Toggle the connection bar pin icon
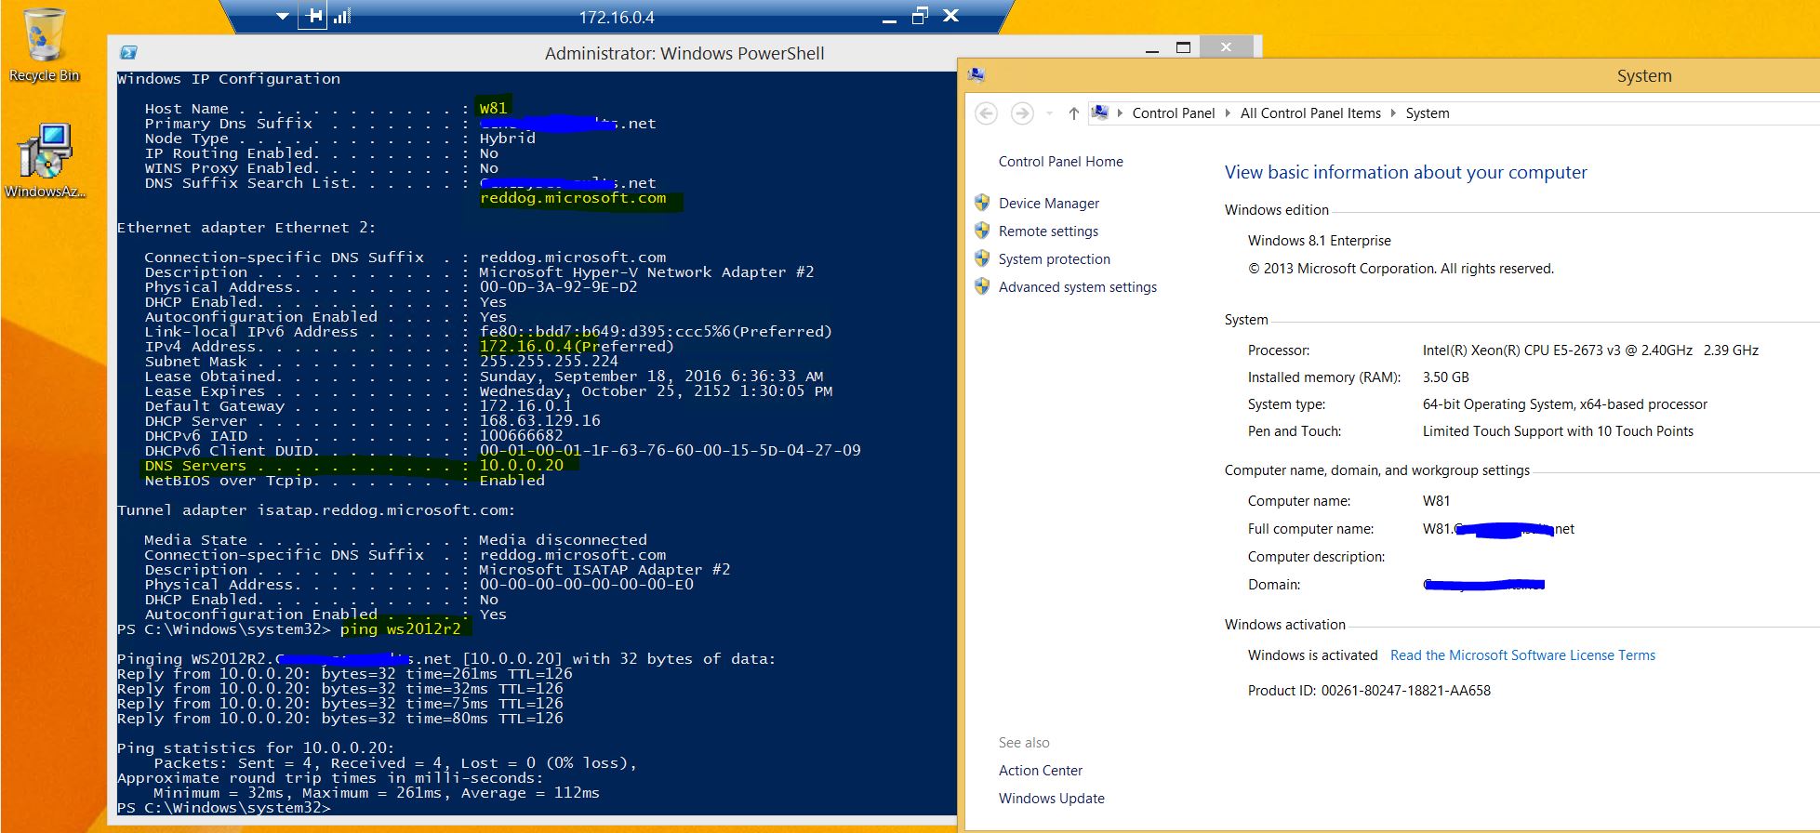The image size is (1820, 833). coord(313,16)
